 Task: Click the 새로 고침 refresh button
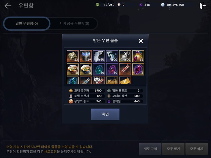tap(150, 149)
